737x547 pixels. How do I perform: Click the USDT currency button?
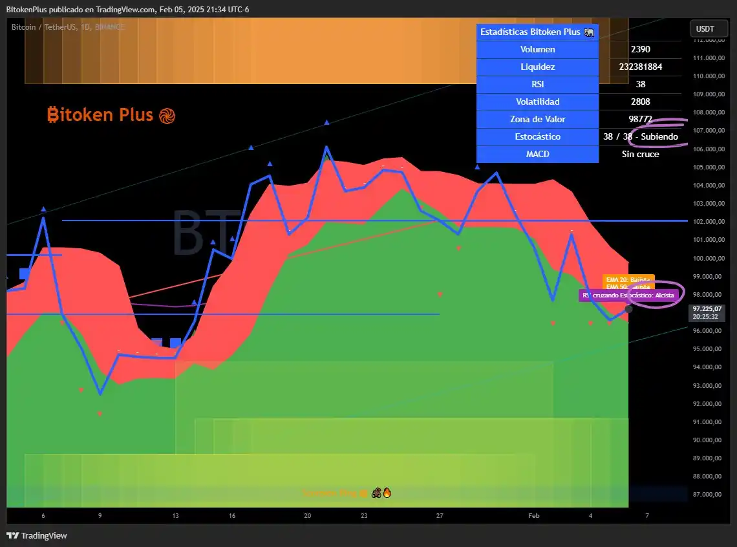709,28
